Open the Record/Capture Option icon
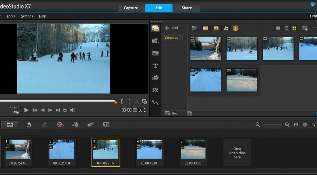Image resolution: width=317 pixels, height=175 pixels. click(60, 125)
